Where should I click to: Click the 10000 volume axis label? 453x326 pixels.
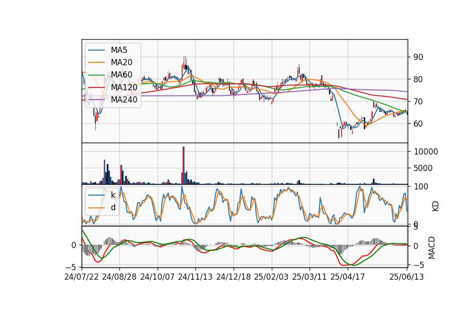[426, 152]
